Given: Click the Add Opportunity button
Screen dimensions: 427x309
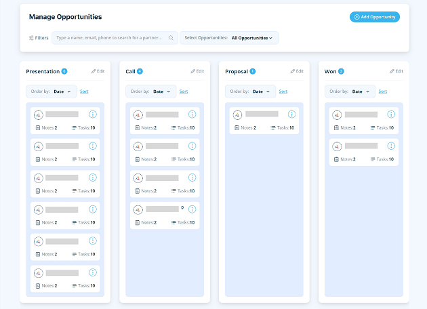Looking at the screenshot, I should [x=374, y=17].
